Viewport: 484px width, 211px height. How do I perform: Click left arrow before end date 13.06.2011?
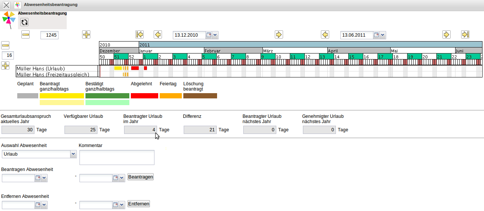(325, 35)
